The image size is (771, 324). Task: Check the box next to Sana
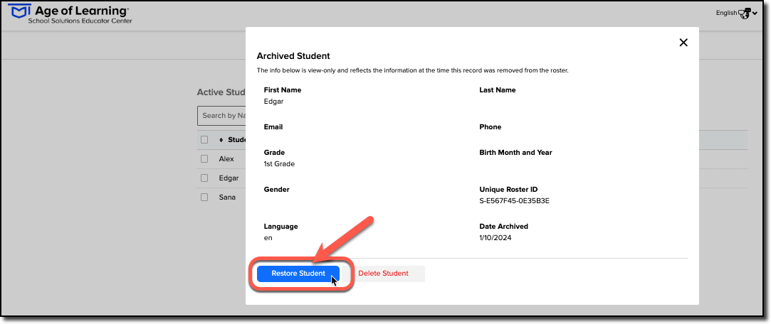tap(204, 198)
